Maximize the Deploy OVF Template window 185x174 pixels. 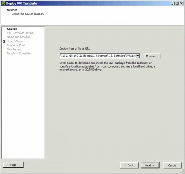177,3
